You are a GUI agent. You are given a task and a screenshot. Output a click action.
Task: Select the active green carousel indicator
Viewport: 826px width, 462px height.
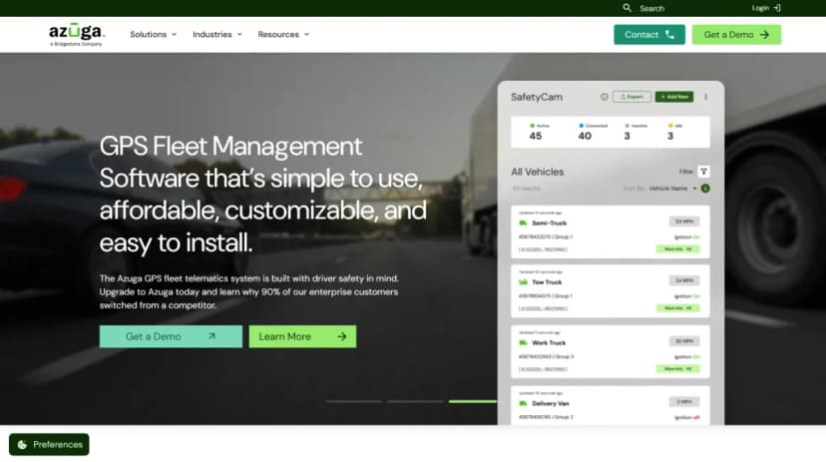click(x=473, y=401)
